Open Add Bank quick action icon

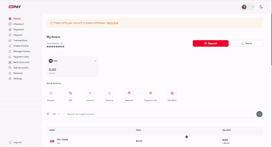pyautogui.click(x=172, y=93)
